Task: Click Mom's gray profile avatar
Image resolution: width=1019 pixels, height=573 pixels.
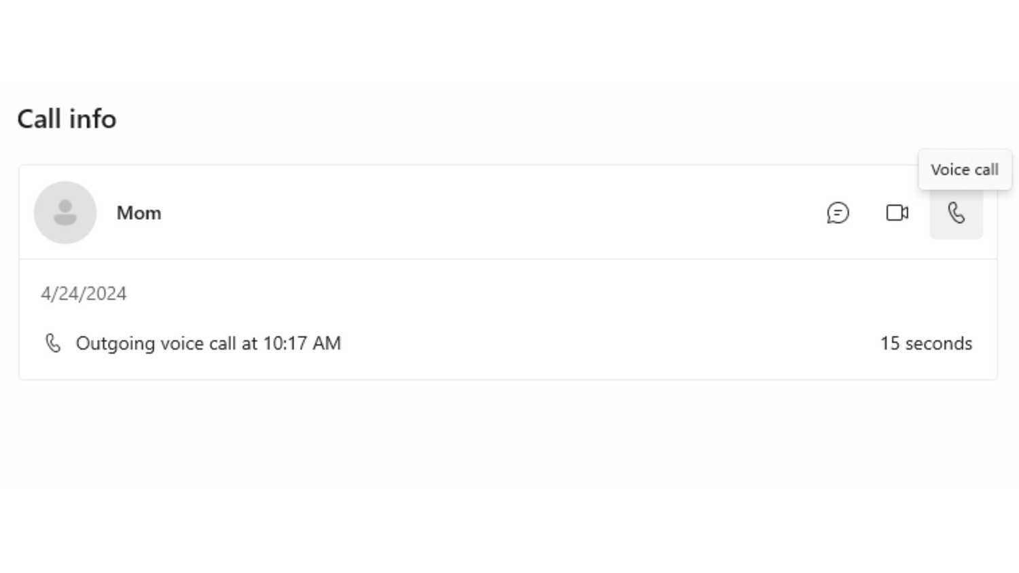Action: pos(65,212)
